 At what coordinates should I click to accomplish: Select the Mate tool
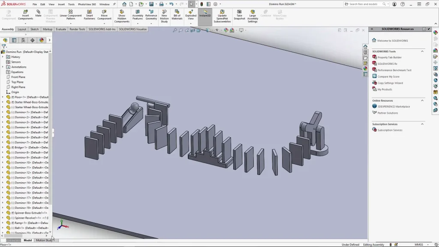[38, 13]
